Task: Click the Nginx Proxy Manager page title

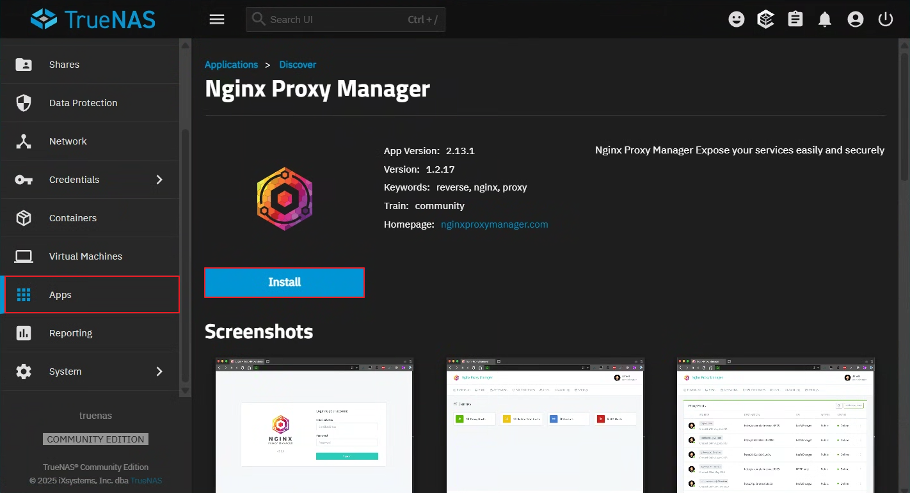Action: point(317,89)
